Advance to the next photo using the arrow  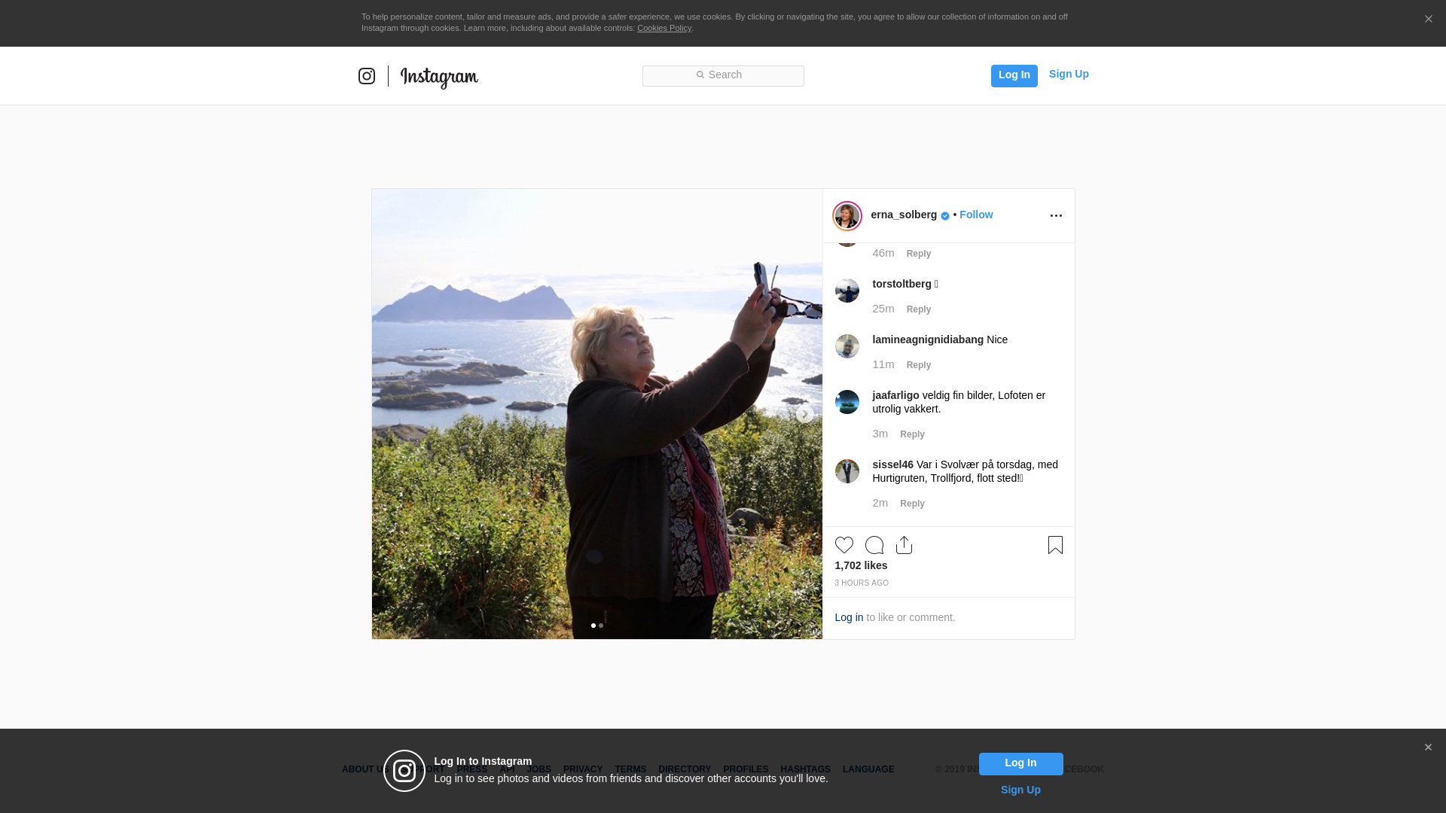tap(804, 414)
